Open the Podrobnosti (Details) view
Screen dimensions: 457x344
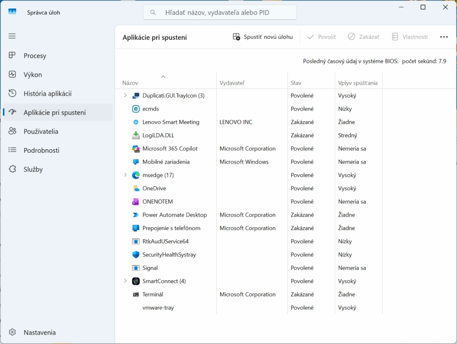coord(39,150)
